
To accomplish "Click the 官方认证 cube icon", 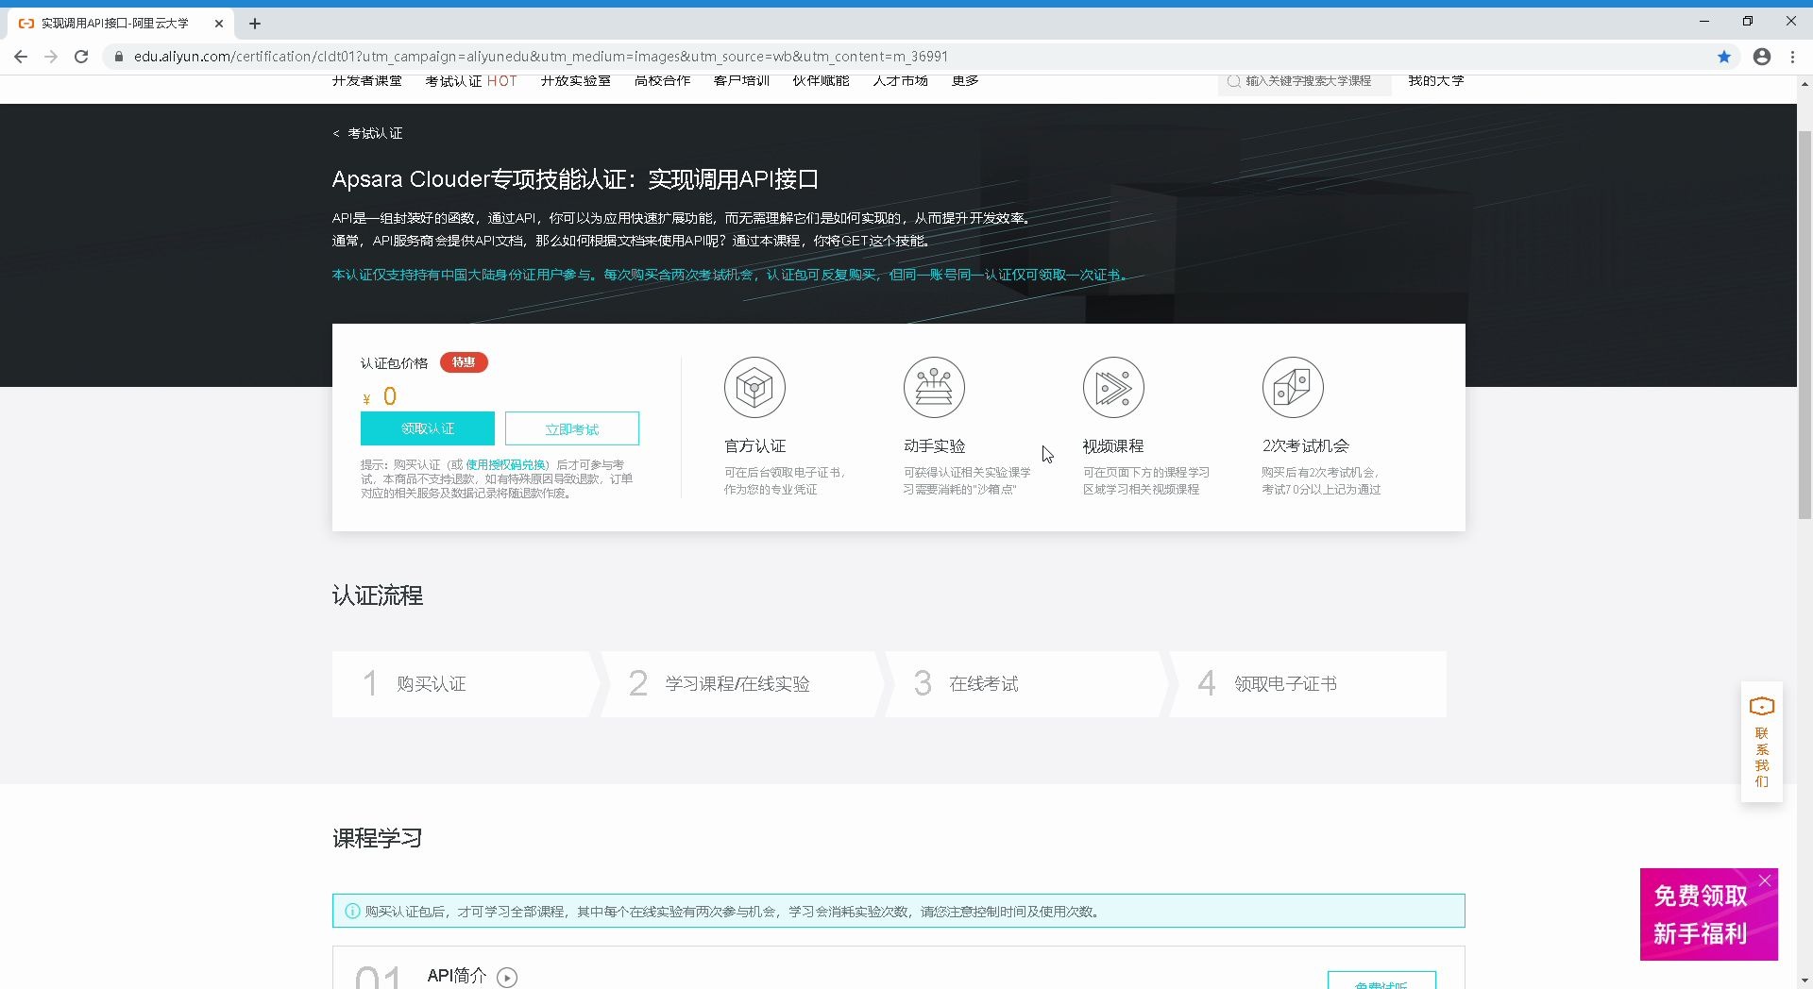I will click(754, 387).
